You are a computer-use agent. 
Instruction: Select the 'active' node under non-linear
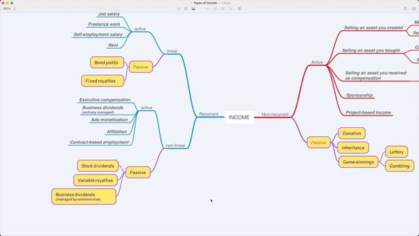[x=147, y=108]
